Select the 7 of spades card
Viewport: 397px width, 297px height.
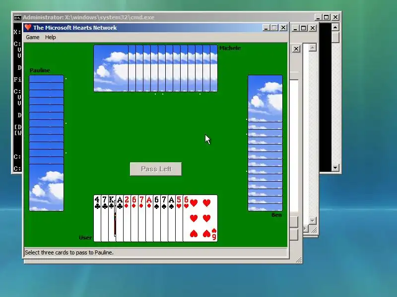164,218
